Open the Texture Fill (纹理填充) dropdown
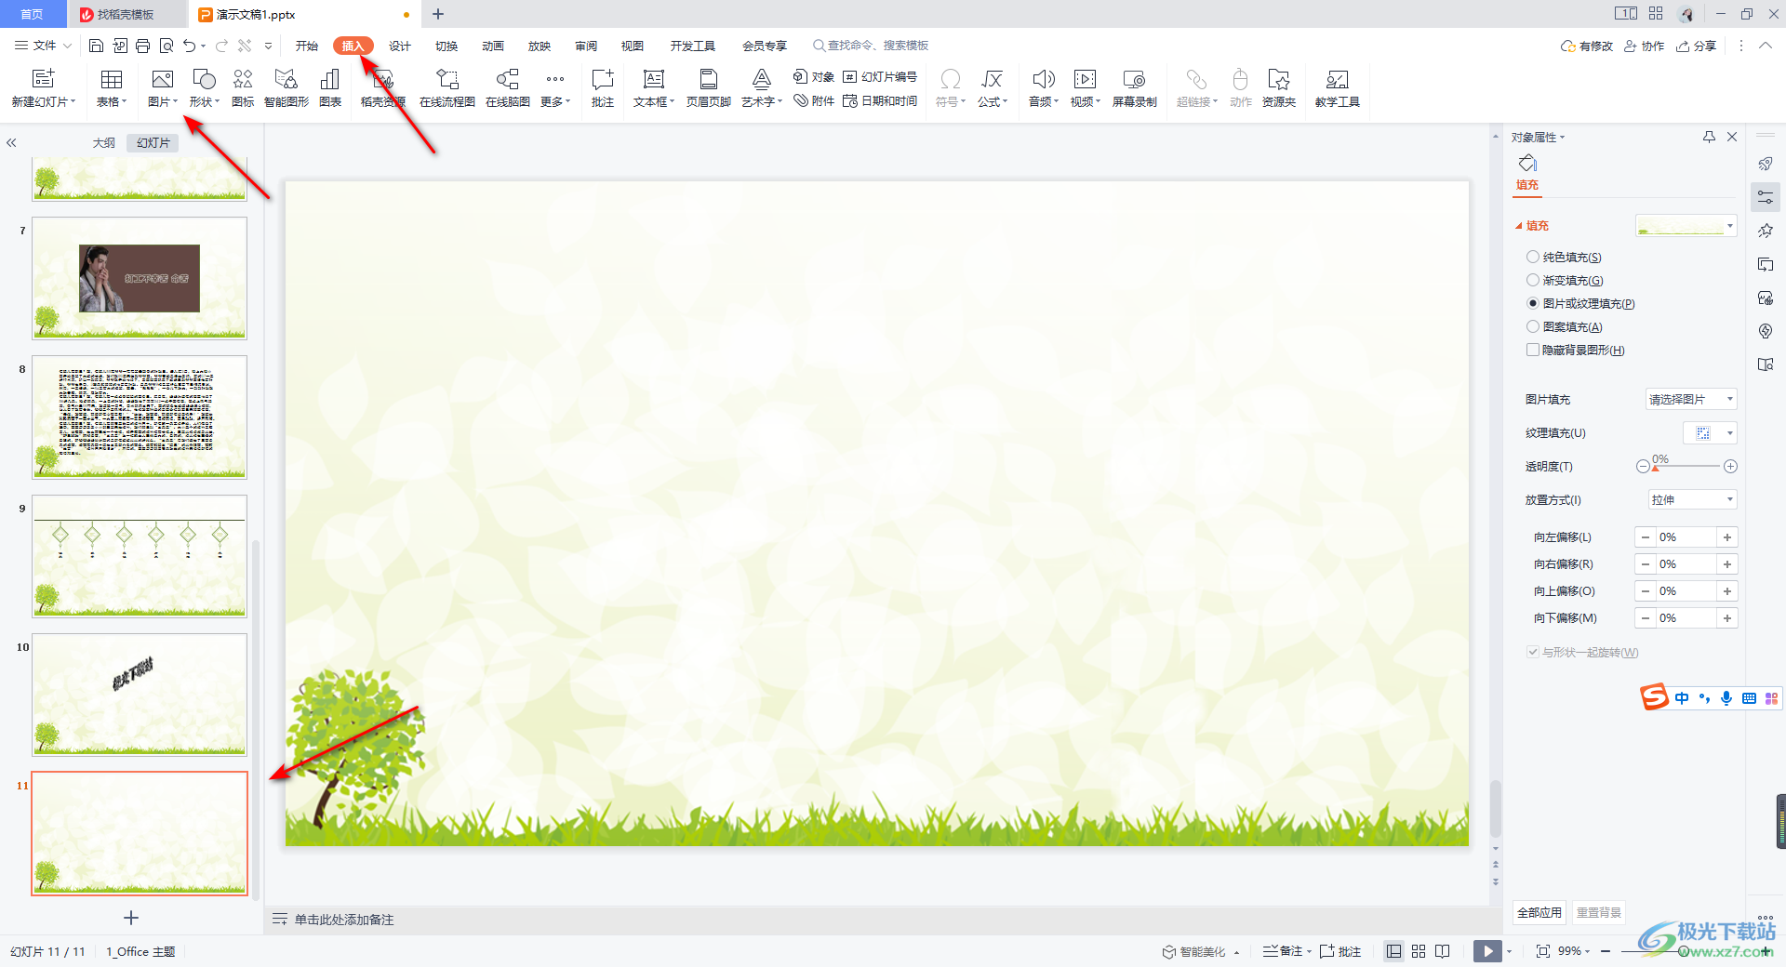Viewport: 1786px width, 967px height. coord(1710,432)
